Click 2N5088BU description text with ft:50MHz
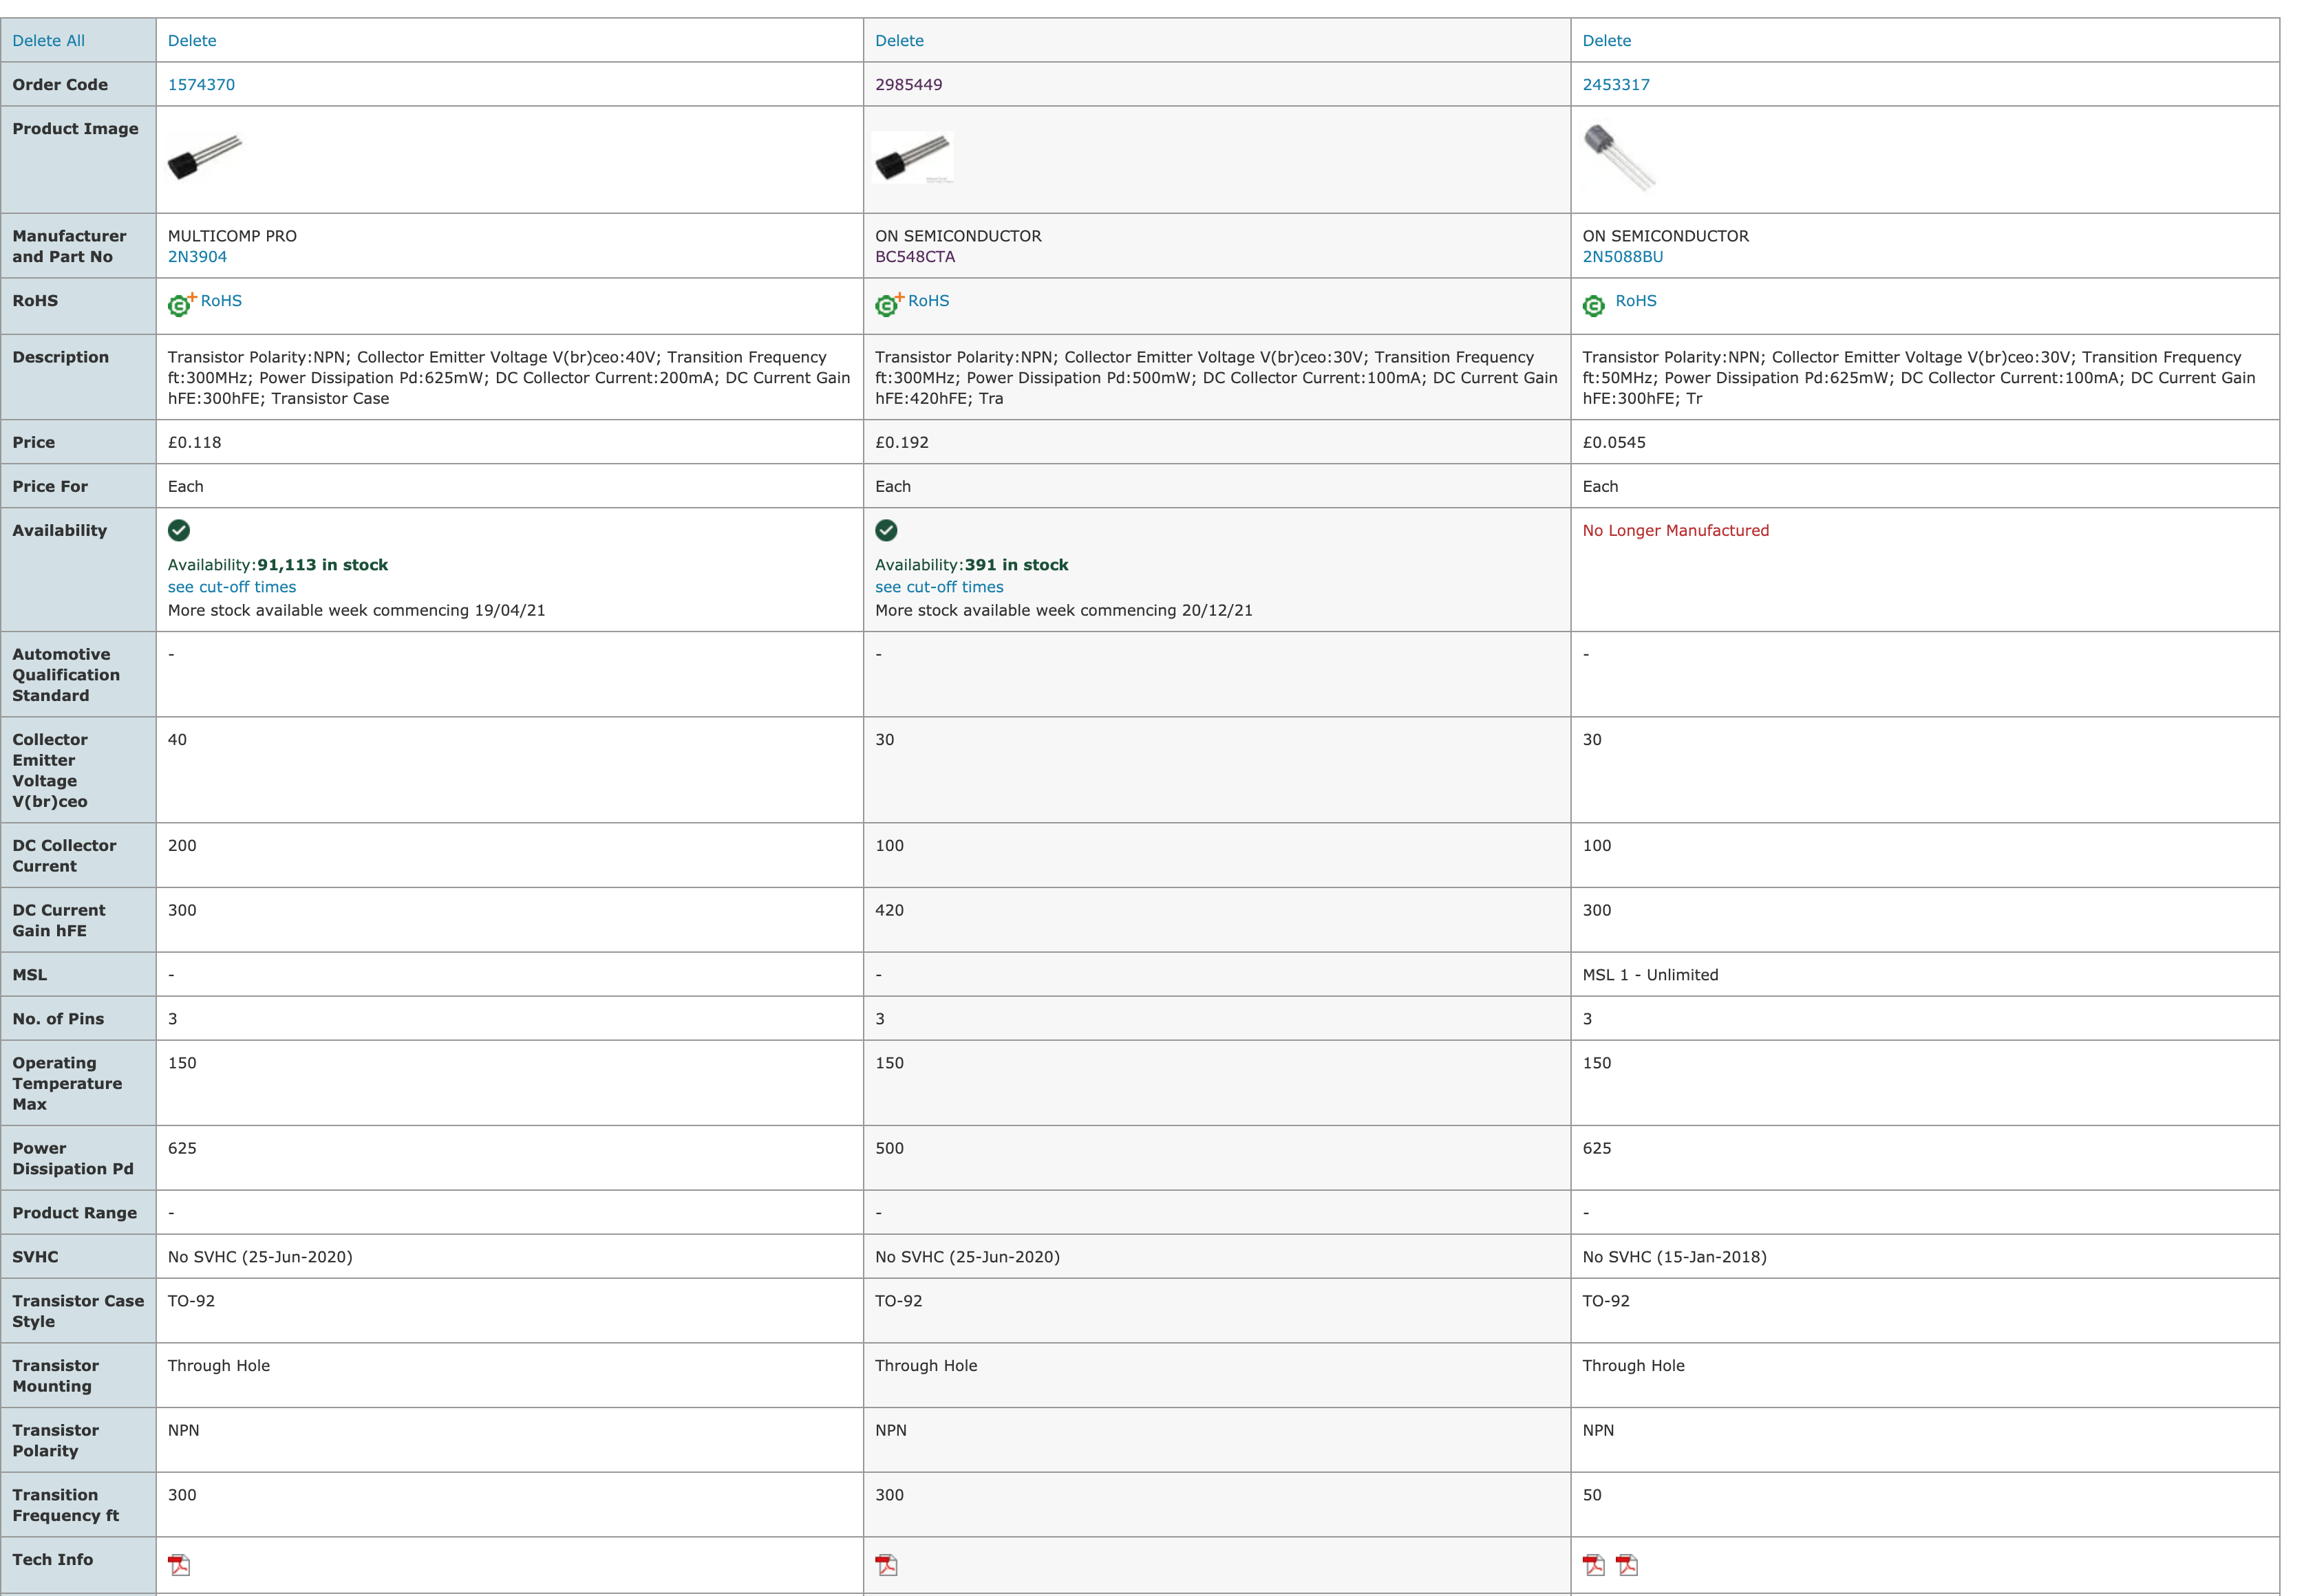Screen dimensions: 2315x1596 click(1919, 378)
